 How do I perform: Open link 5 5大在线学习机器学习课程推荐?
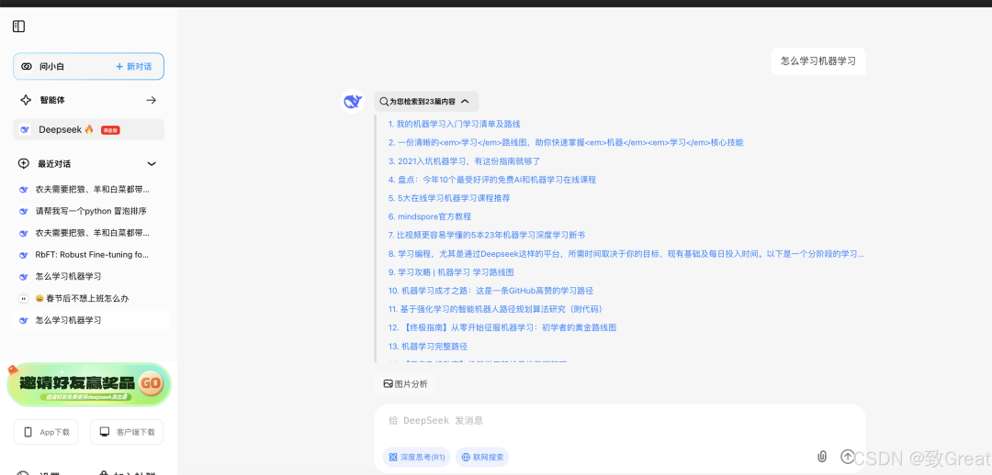(x=449, y=198)
